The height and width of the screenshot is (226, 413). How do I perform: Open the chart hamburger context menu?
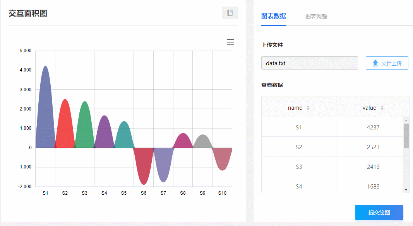click(x=230, y=42)
